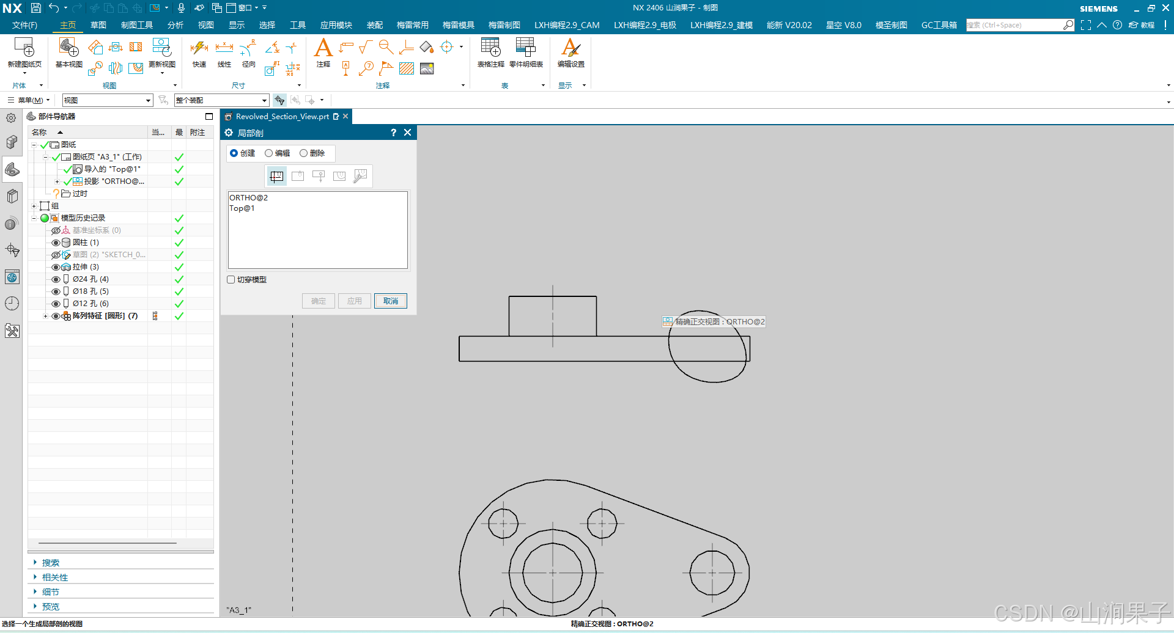Select 拉伸 (3) in the model history
Screen dimensions: 1174x633
click(86, 267)
